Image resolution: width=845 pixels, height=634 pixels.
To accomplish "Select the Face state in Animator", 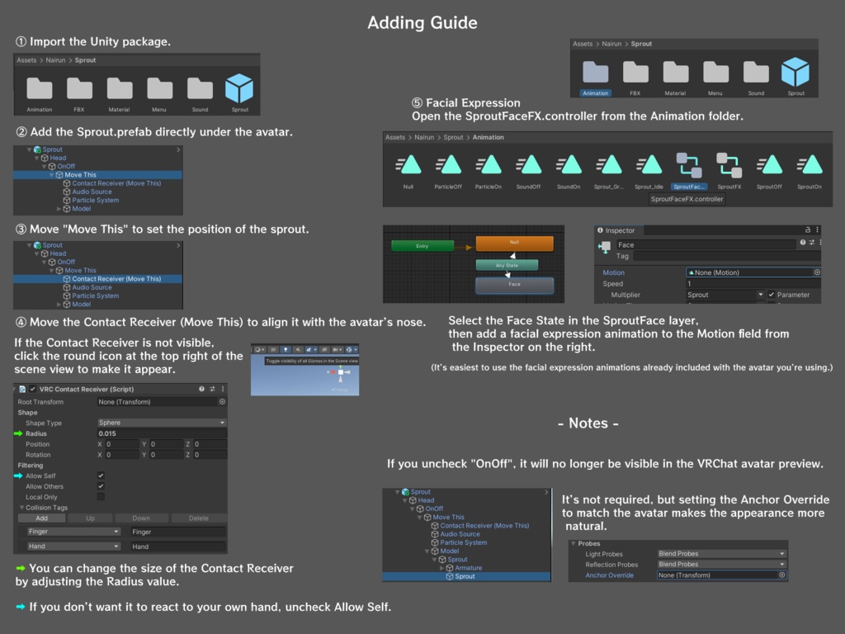I will (515, 285).
